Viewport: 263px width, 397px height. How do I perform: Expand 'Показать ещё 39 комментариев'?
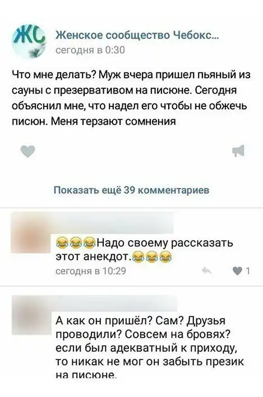(132, 190)
